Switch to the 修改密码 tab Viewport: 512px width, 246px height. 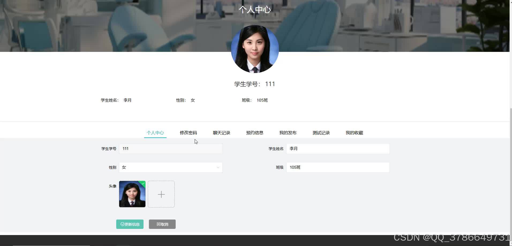(188, 132)
